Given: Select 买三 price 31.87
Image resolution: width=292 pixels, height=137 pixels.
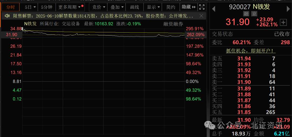Looking at the screenshot, I should click(244, 100).
